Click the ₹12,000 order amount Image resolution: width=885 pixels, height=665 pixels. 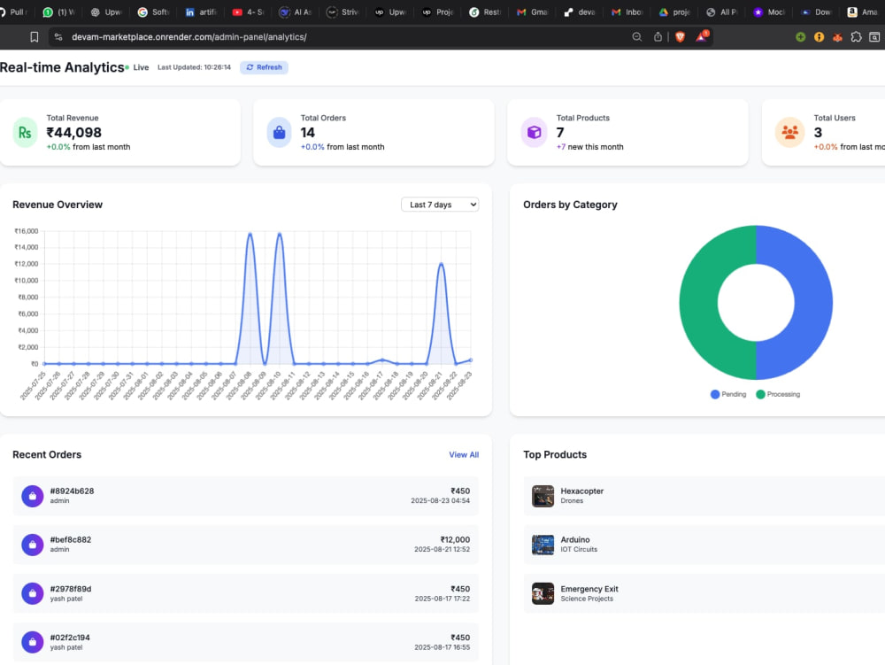pos(455,539)
